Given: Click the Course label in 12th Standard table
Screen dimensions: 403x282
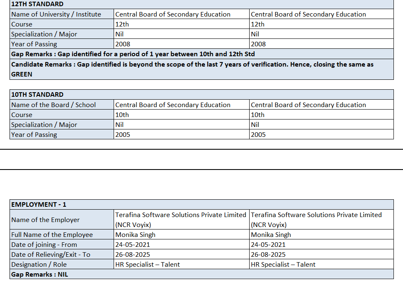Looking at the screenshot, I should (22, 24).
